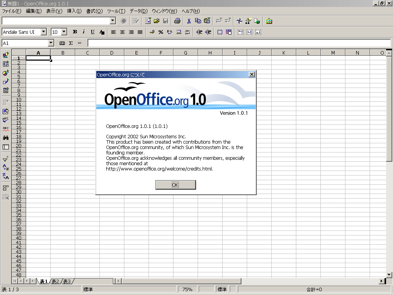Image resolution: width=393 pixels, height=295 pixels.
Task: Click the Sort Descending Z-A icon
Action: point(6,176)
